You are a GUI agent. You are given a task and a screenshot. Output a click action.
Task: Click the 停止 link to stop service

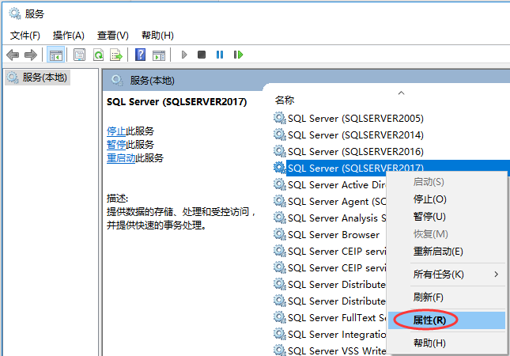pos(116,131)
